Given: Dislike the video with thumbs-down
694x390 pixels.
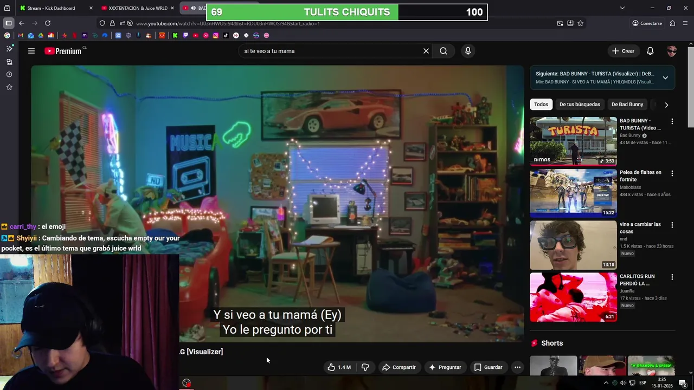Looking at the screenshot, I should click(365, 367).
